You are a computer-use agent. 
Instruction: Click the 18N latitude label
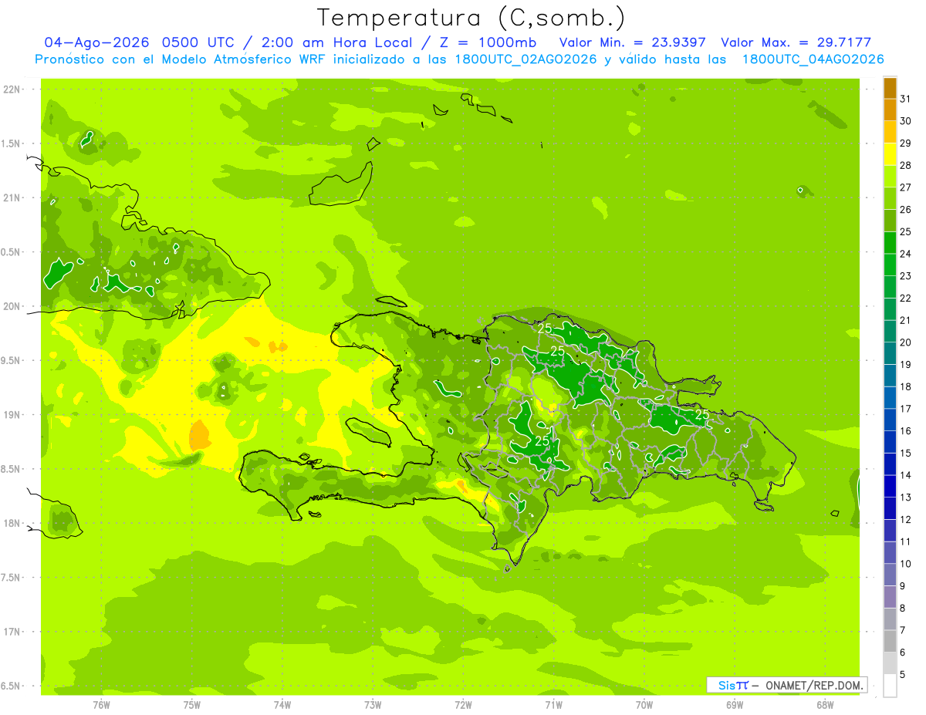tap(12, 523)
